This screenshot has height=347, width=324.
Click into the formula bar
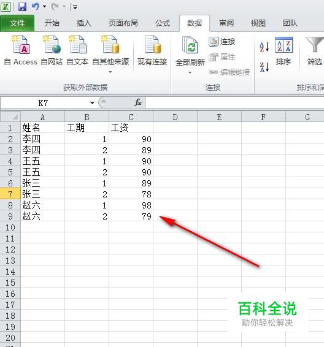pos(234,103)
